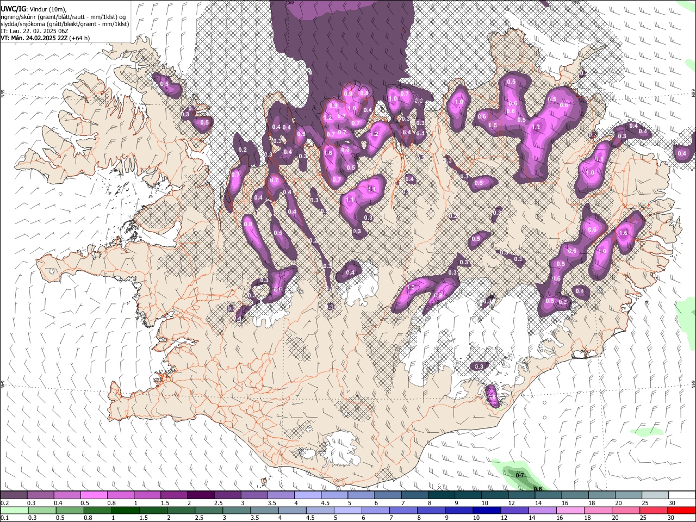
Task: Click the 'IT: Lau. 22. 02. 2025 06Z' line
Action: pos(34,31)
